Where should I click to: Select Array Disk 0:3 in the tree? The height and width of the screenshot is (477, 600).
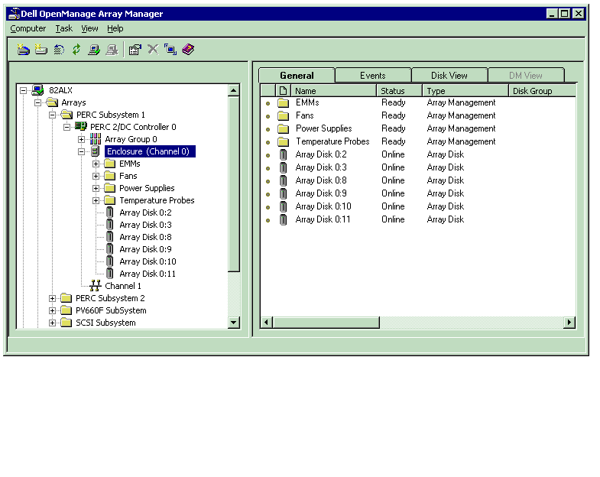click(145, 225)
